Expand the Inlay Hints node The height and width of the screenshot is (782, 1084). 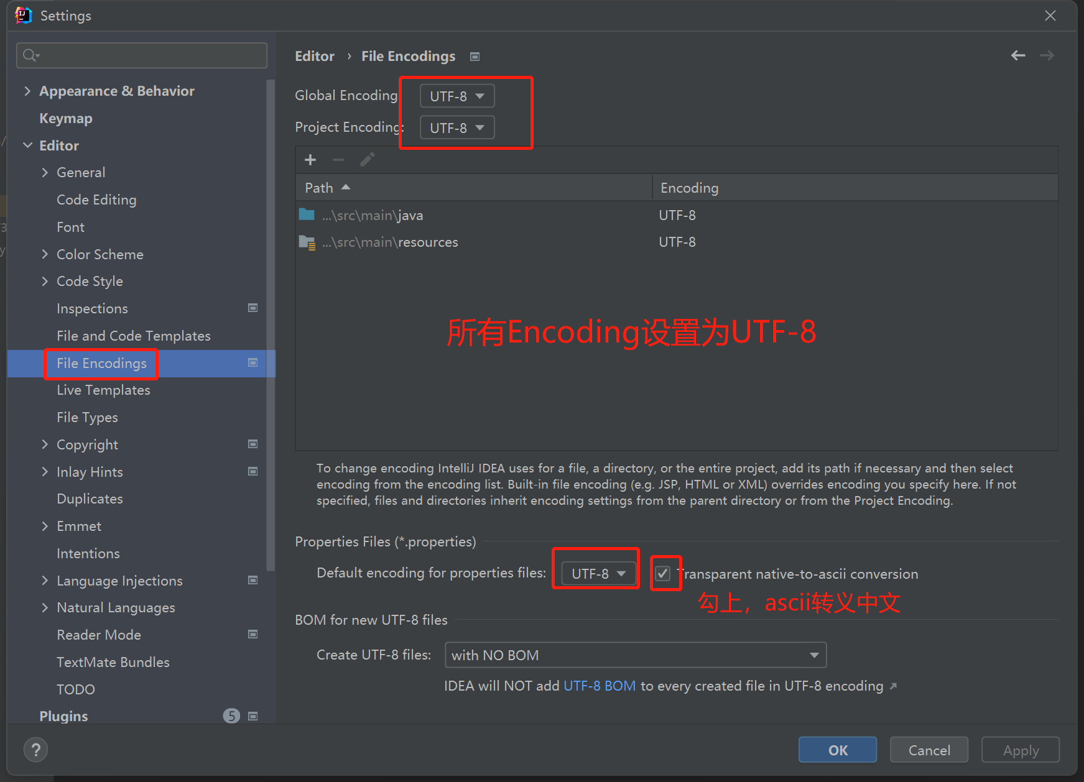pyautogui.click(x=45, y=472)
